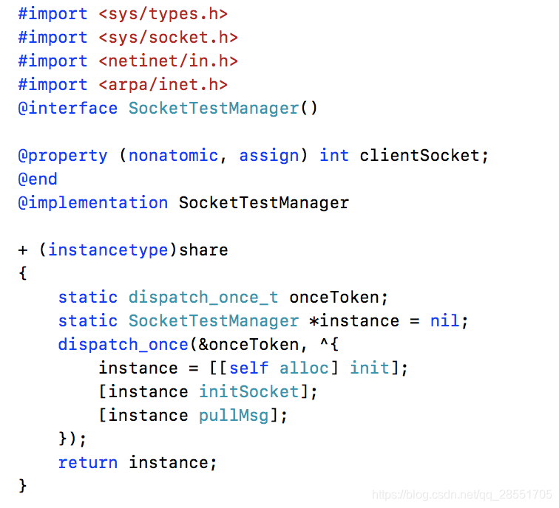This screenshot has width=559, height=508.
Task: Click the @property keyword
Action: (63, 156)
